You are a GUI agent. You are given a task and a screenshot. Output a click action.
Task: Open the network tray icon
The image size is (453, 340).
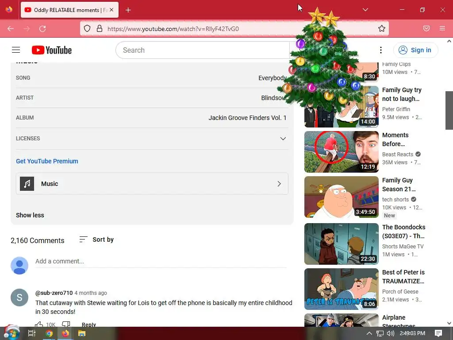380,333
